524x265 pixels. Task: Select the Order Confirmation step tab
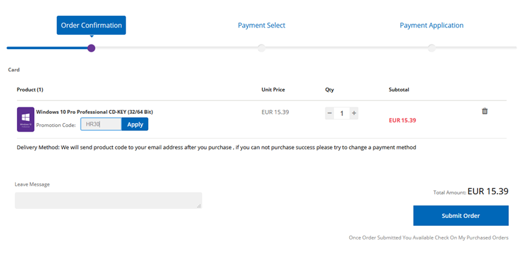[x=91, y=26]
